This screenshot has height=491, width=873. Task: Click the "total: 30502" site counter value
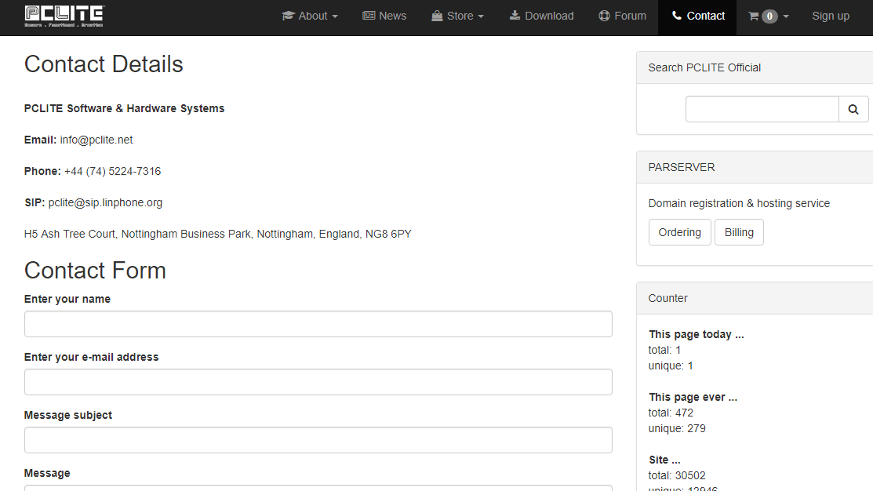pyautogui.click(x=677, y=475)
